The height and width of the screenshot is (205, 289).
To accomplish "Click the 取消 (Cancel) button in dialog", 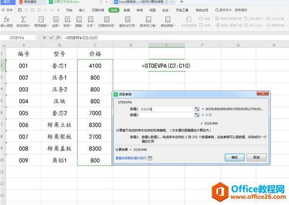I will 257,158.
